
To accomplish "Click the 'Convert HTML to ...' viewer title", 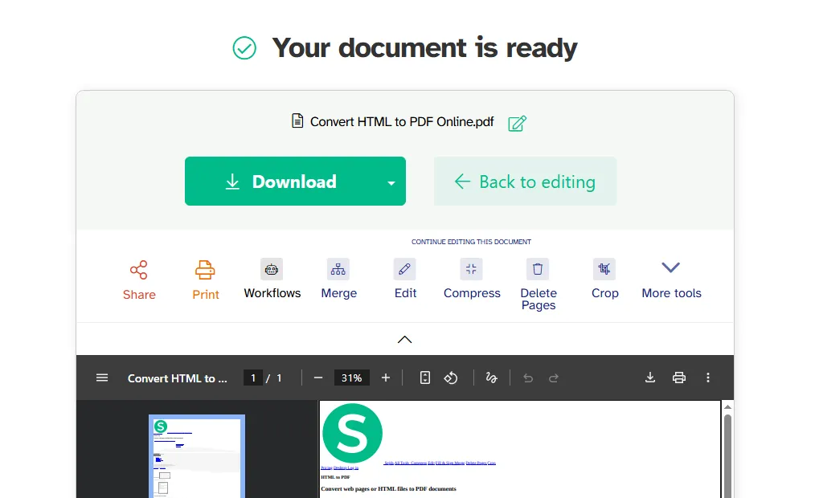I will pyautogui.click(x=178, y=378).
